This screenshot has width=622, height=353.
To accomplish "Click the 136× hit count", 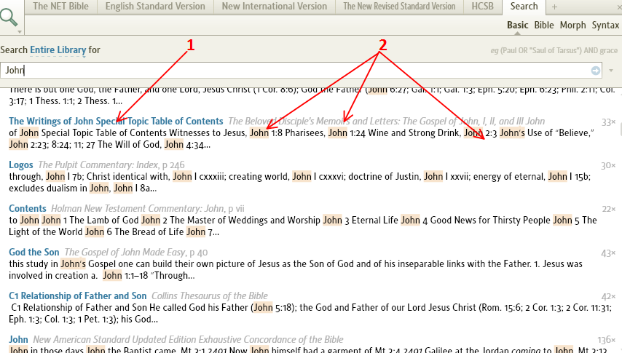I will 607,340.
